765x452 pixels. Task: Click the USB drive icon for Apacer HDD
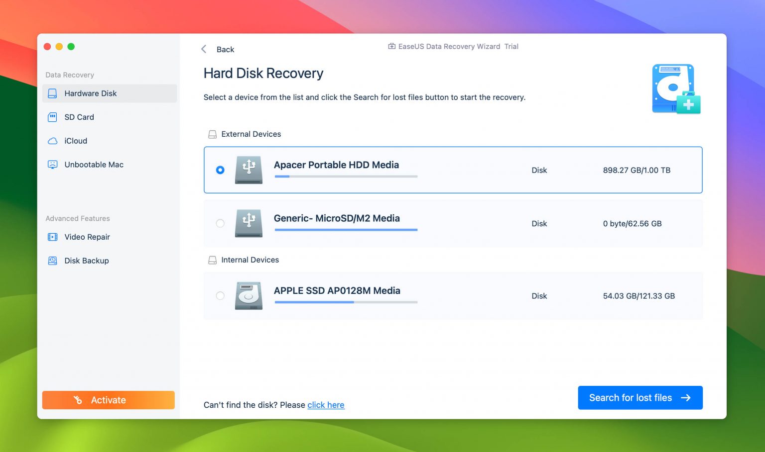(x=249, y=170)
